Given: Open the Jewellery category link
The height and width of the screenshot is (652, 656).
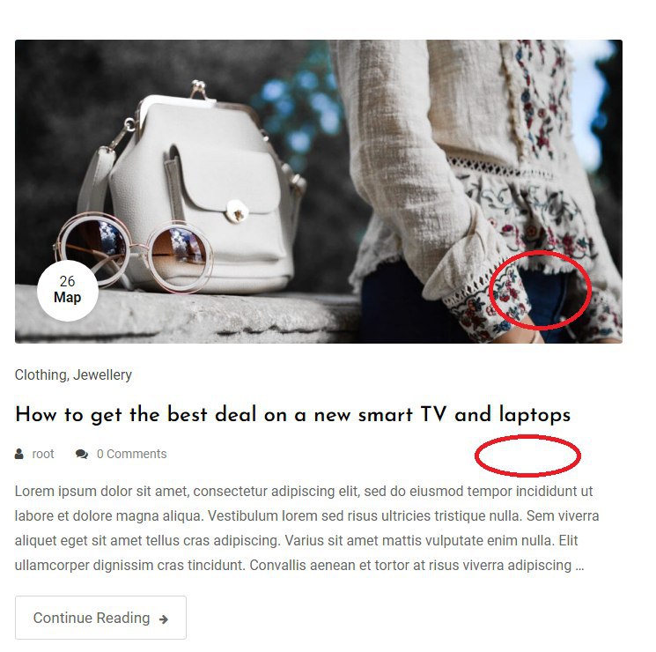Looking at the screenshot, I should coord(102,374).
